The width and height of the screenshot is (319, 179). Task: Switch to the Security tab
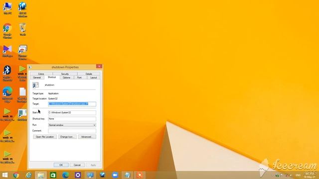click(65, 74)
